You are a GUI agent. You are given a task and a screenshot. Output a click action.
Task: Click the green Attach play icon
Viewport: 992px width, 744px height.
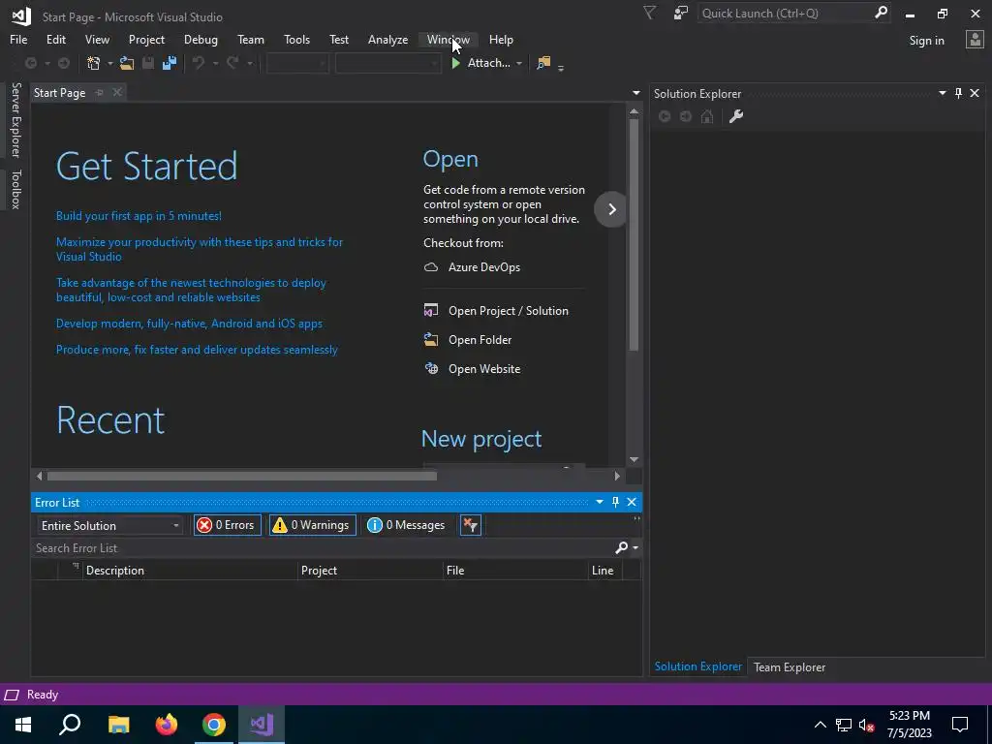455,63
